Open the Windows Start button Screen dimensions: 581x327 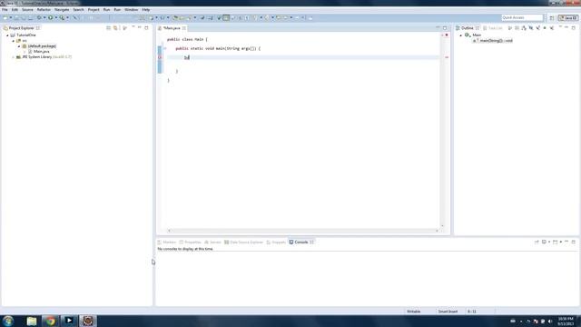click(x=8, y=321)
